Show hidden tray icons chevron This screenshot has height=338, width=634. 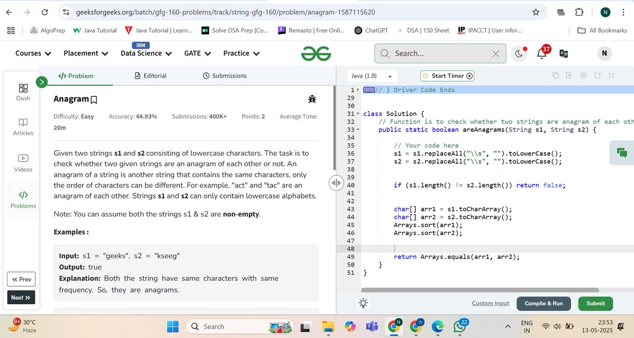click(x=508, y=326)
